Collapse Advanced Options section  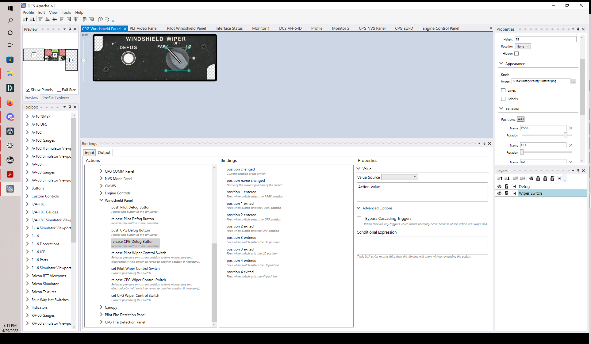pos(359,208)
